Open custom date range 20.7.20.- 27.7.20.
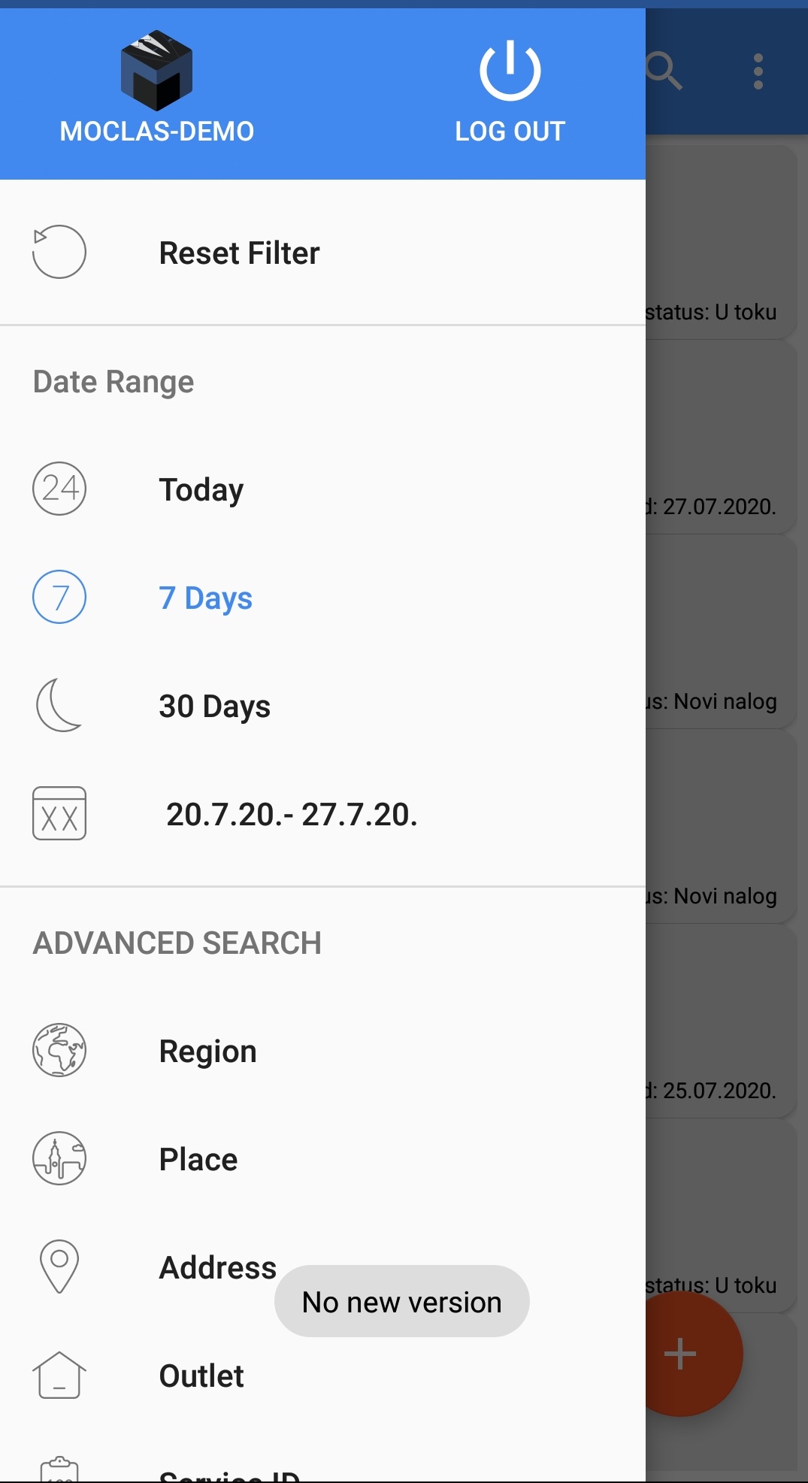The width and height of the screenshot is (808, 1483). [292, 815]
